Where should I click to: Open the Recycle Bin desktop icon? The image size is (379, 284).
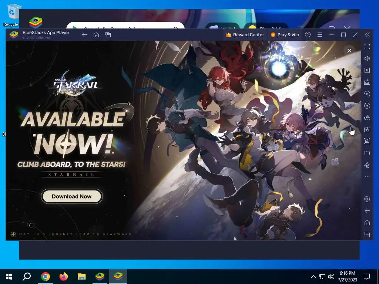pos(11,15)
